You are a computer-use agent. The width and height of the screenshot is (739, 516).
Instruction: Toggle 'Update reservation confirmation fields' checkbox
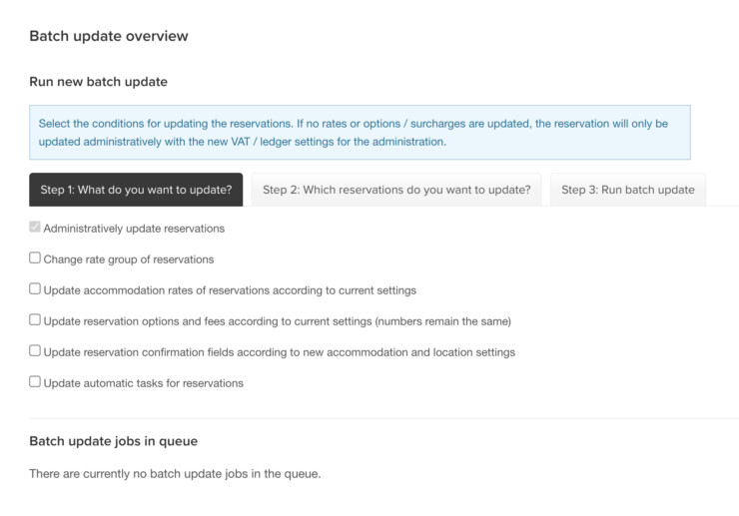pyautogui.click(x=35, y=351)
